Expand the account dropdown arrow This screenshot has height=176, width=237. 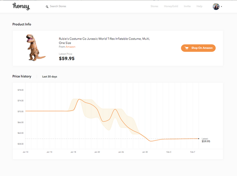point(221,7)
